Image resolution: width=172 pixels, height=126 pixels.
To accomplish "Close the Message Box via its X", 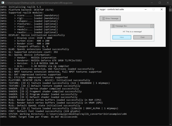I will click(x=152, y=26).
